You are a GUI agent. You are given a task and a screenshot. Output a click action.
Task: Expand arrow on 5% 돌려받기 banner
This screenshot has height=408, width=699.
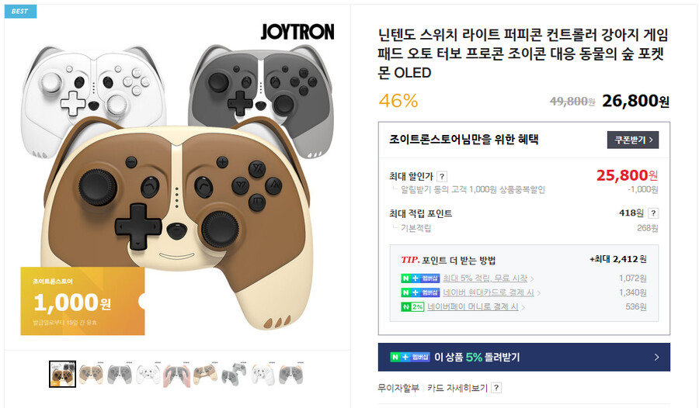[x=656, y=358]
